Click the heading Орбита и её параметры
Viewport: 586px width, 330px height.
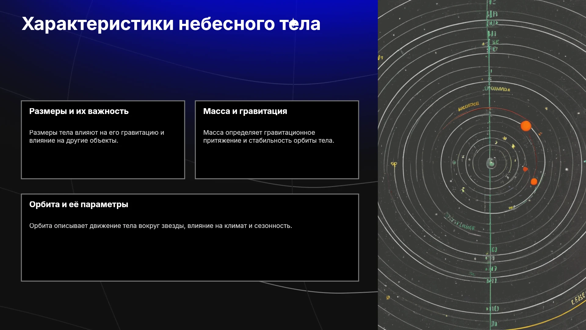tap(79, 204)
